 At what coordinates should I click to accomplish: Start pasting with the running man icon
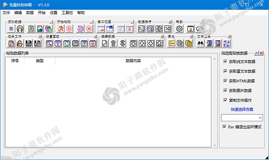point(61,29)
